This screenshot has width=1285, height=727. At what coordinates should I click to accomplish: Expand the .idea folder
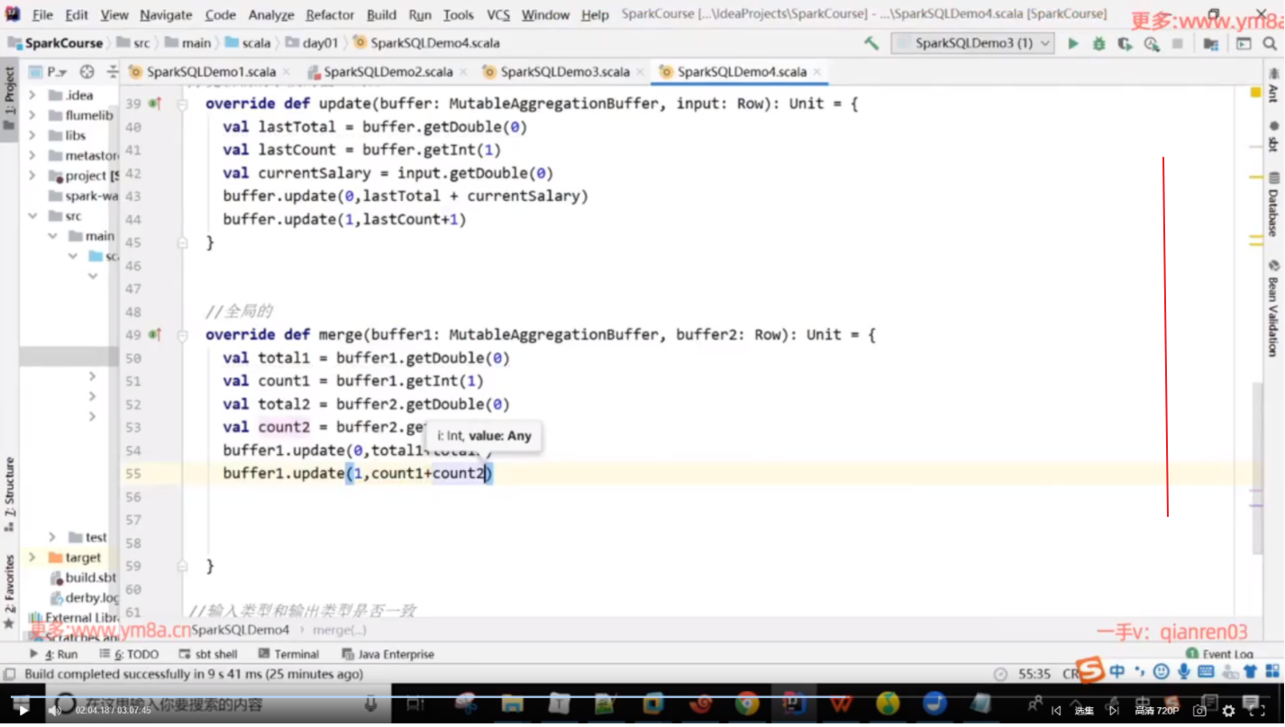click(32, 95)
